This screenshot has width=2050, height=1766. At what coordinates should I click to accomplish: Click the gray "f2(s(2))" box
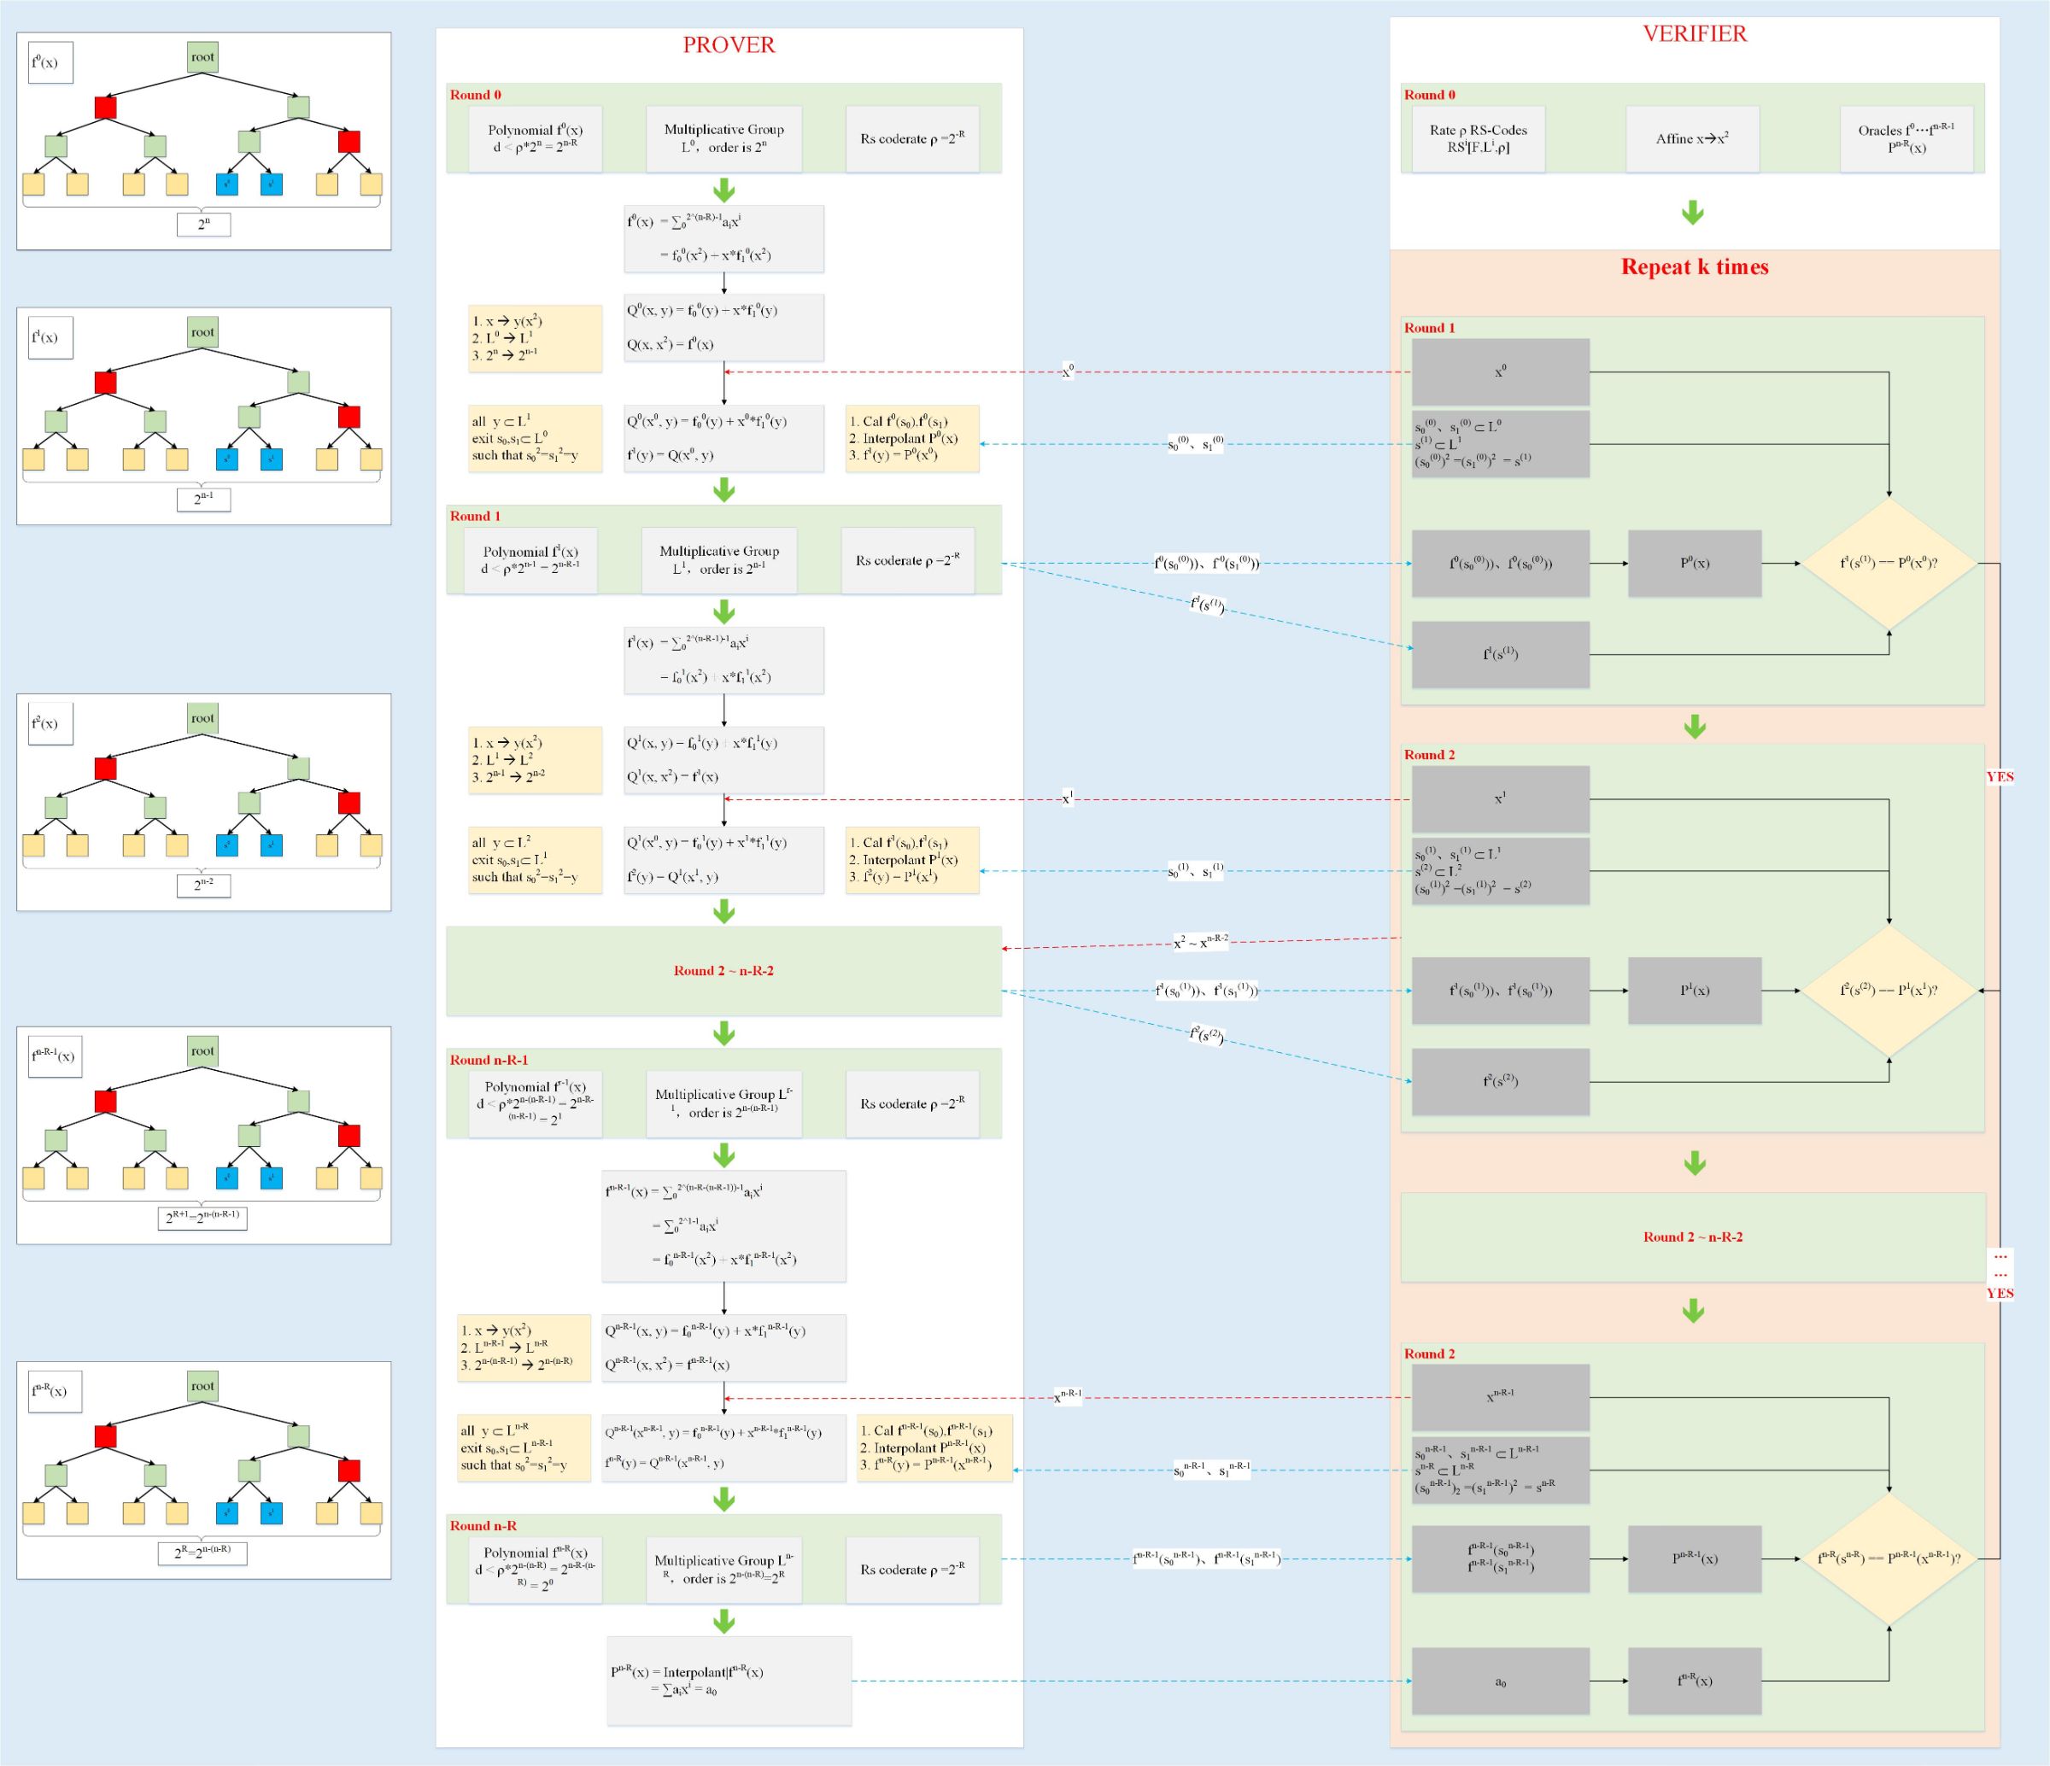tap(1500, 1081)
